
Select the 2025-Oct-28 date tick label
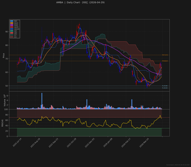71,143
